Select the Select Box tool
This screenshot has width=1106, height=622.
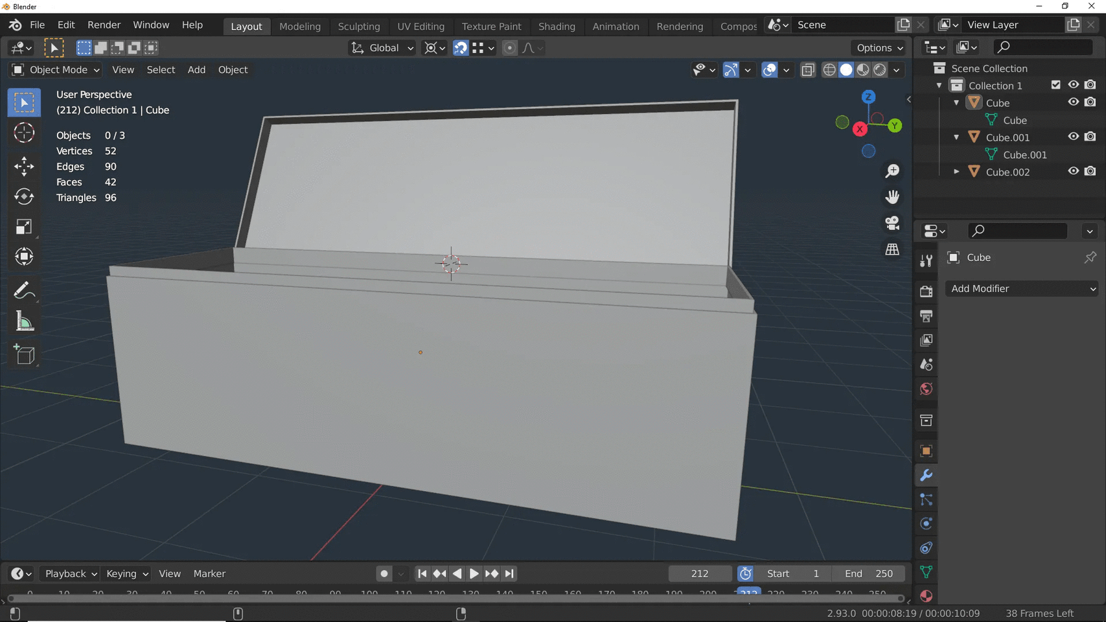(24, 102)
